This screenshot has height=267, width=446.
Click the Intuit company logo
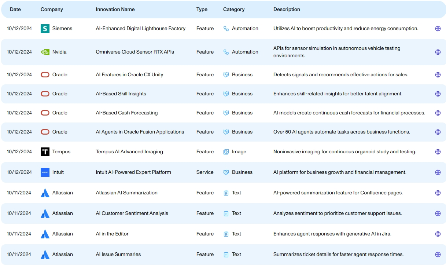(45, 172)
